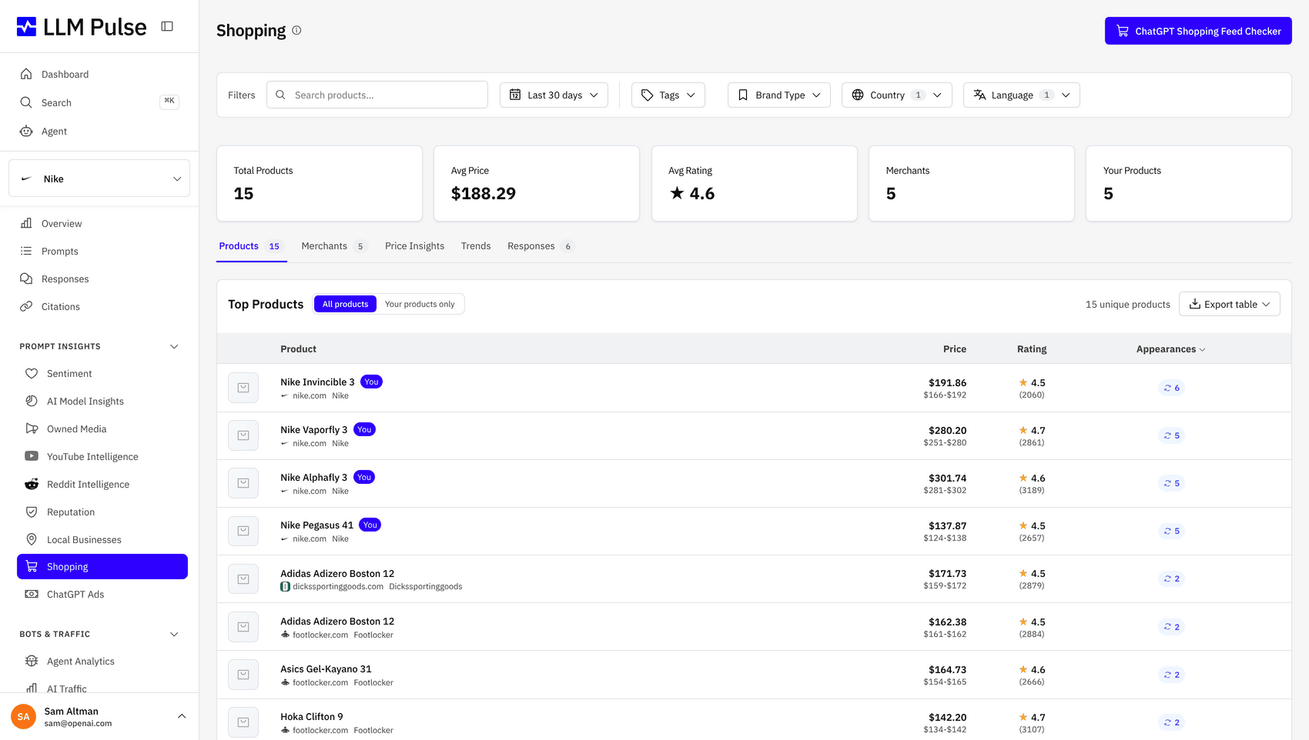Click ChatGPT Shopping Feed Checker button

click(1198, 31)
